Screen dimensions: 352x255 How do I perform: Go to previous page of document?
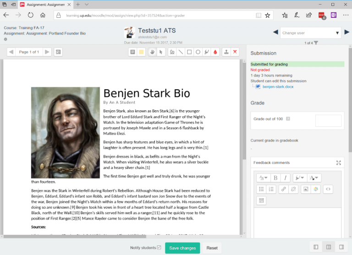(x=11, y=52)
